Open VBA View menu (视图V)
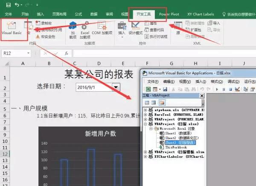 coord(185,81)
